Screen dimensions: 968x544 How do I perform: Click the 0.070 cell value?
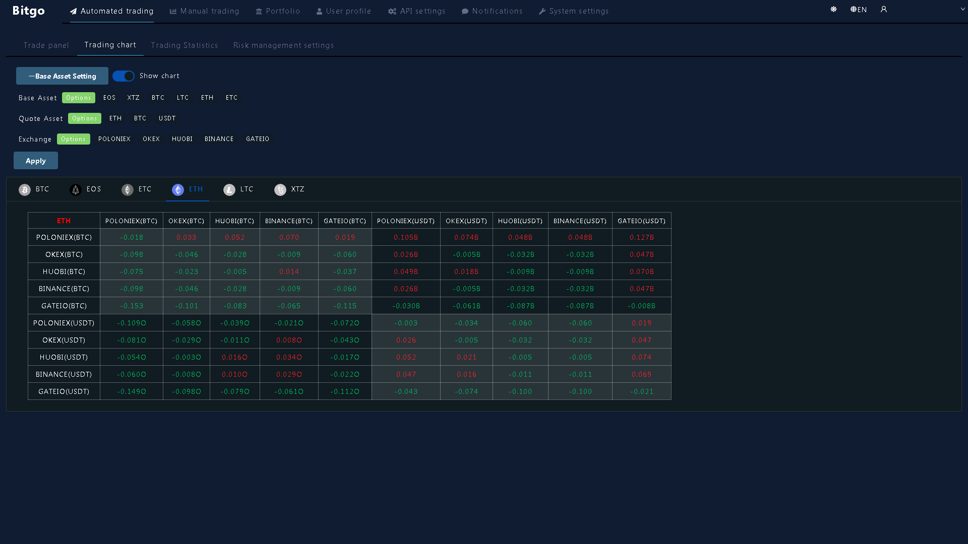tap(289, 237)
